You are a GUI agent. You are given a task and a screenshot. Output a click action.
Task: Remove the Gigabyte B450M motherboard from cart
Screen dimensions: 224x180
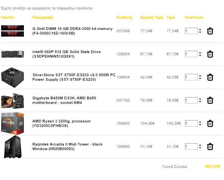pos(210,100)
